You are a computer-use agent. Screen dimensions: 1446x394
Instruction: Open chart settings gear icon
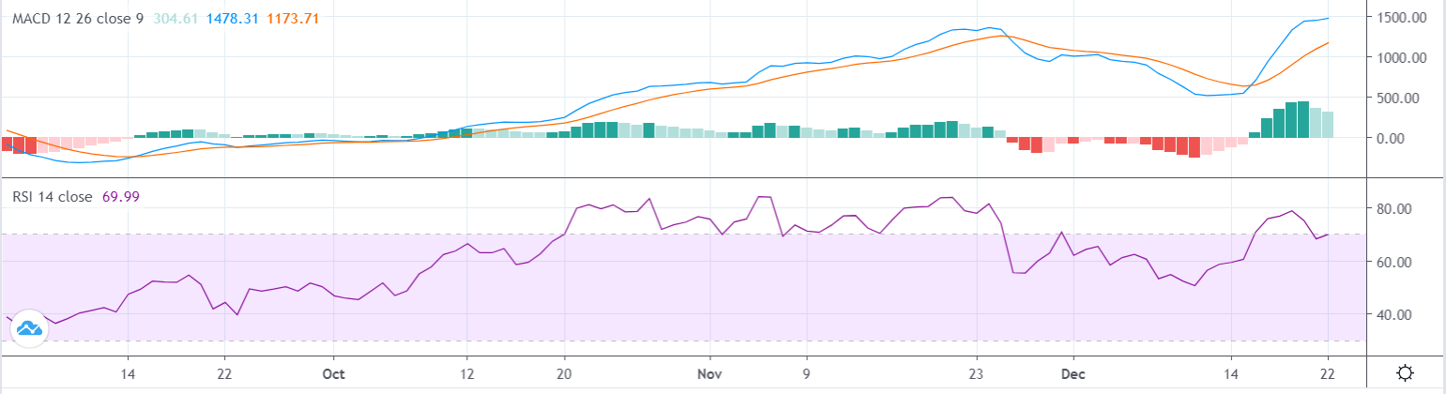tap(1405, 373)
